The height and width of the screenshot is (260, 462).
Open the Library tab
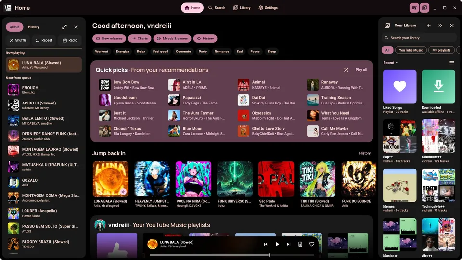pyautogui.click(x=242, y=8)
